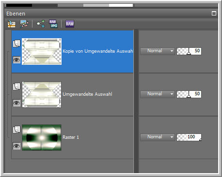Click the Ebenen panel float button

[x=214, y=14]
